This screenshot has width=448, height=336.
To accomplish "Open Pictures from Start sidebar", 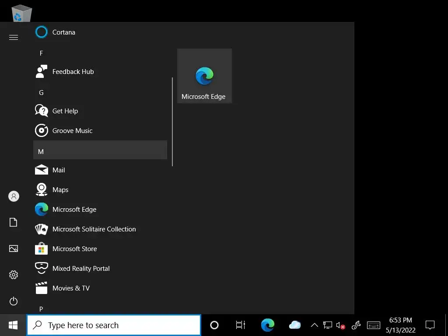I will coord(14,248).
